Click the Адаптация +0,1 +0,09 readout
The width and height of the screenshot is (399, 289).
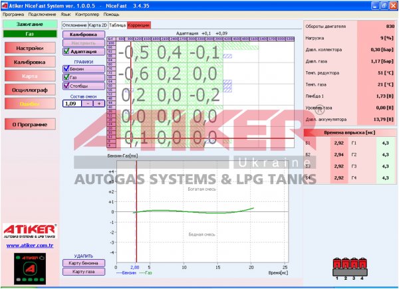(x=201, y=33)
